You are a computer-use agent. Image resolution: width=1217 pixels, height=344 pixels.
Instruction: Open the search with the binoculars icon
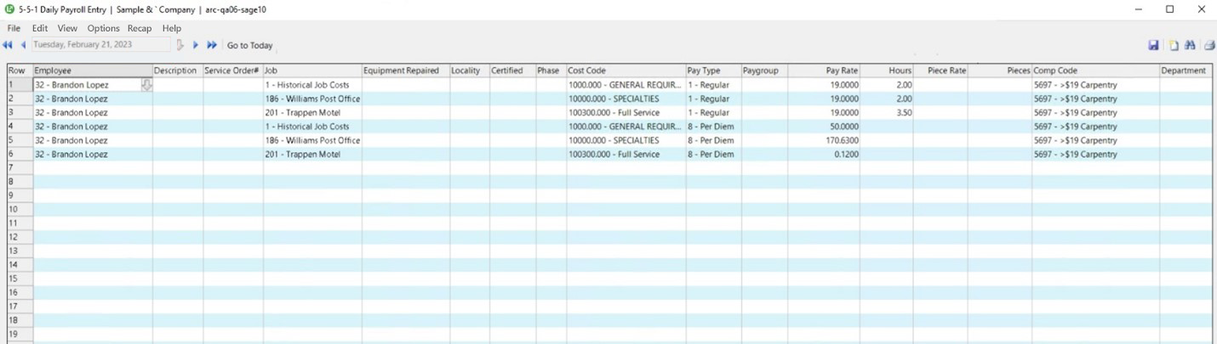(1190, 45)
